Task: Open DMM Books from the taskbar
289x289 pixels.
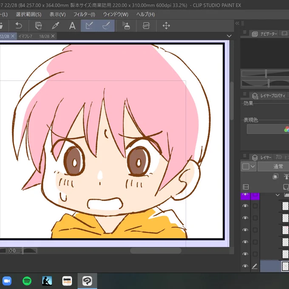Action: click(67, 281)
